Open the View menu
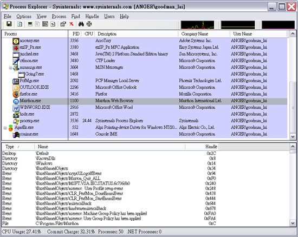 coord(42,17)
